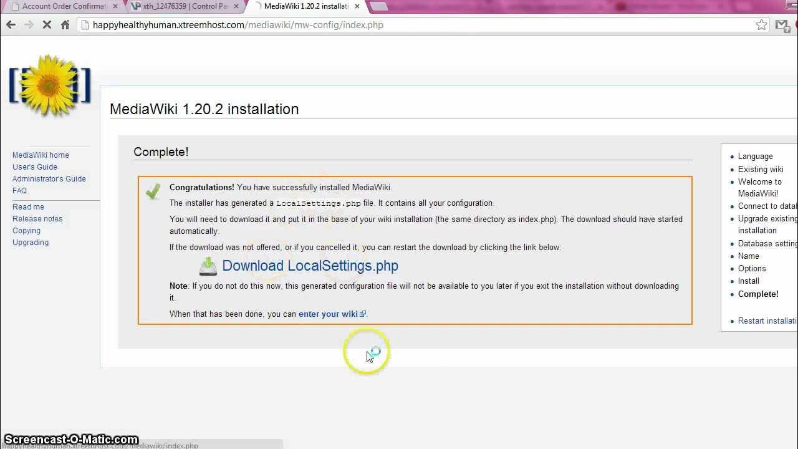The width and height of the screenshot is (798, 449).
Task: Click the Existing wiki step
Action: click(761, 170)
